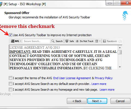Click the trash can icon in toolbar
This screenshot has width=131, height=109.
point(97,41)
